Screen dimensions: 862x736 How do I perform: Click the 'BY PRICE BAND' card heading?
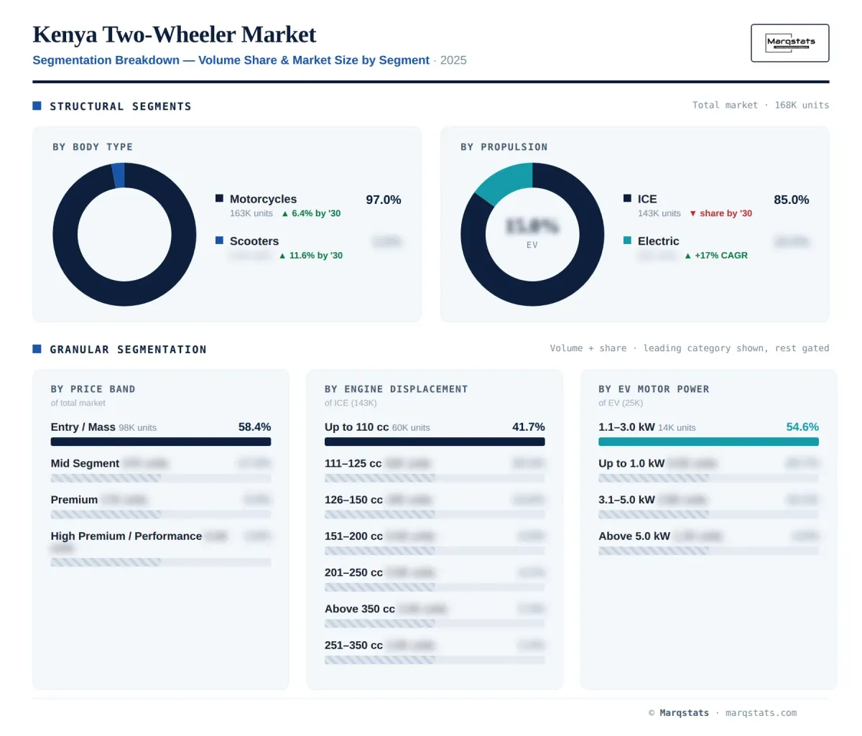tap(93, 389)
